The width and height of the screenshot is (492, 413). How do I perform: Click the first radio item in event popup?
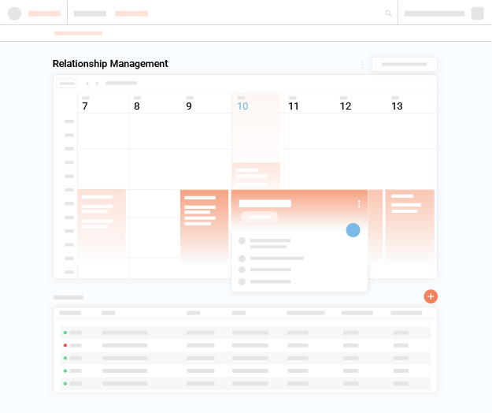tap(242, 240)
